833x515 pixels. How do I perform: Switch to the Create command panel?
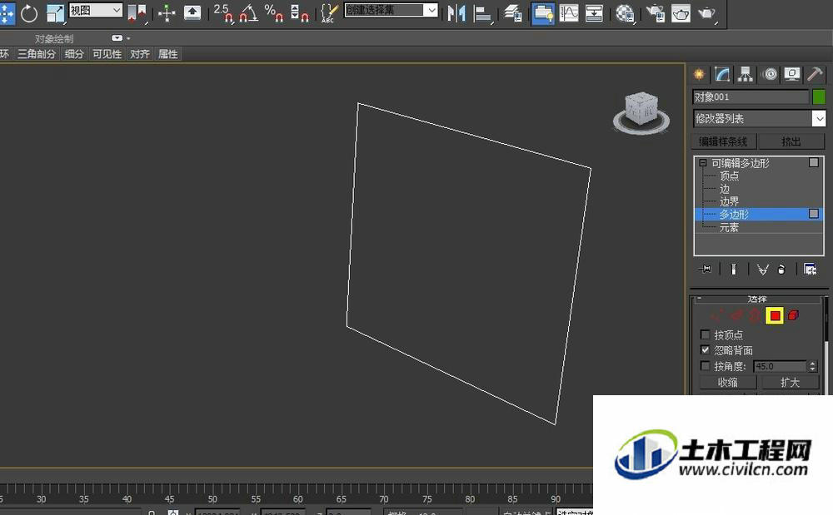coord(699,74)
